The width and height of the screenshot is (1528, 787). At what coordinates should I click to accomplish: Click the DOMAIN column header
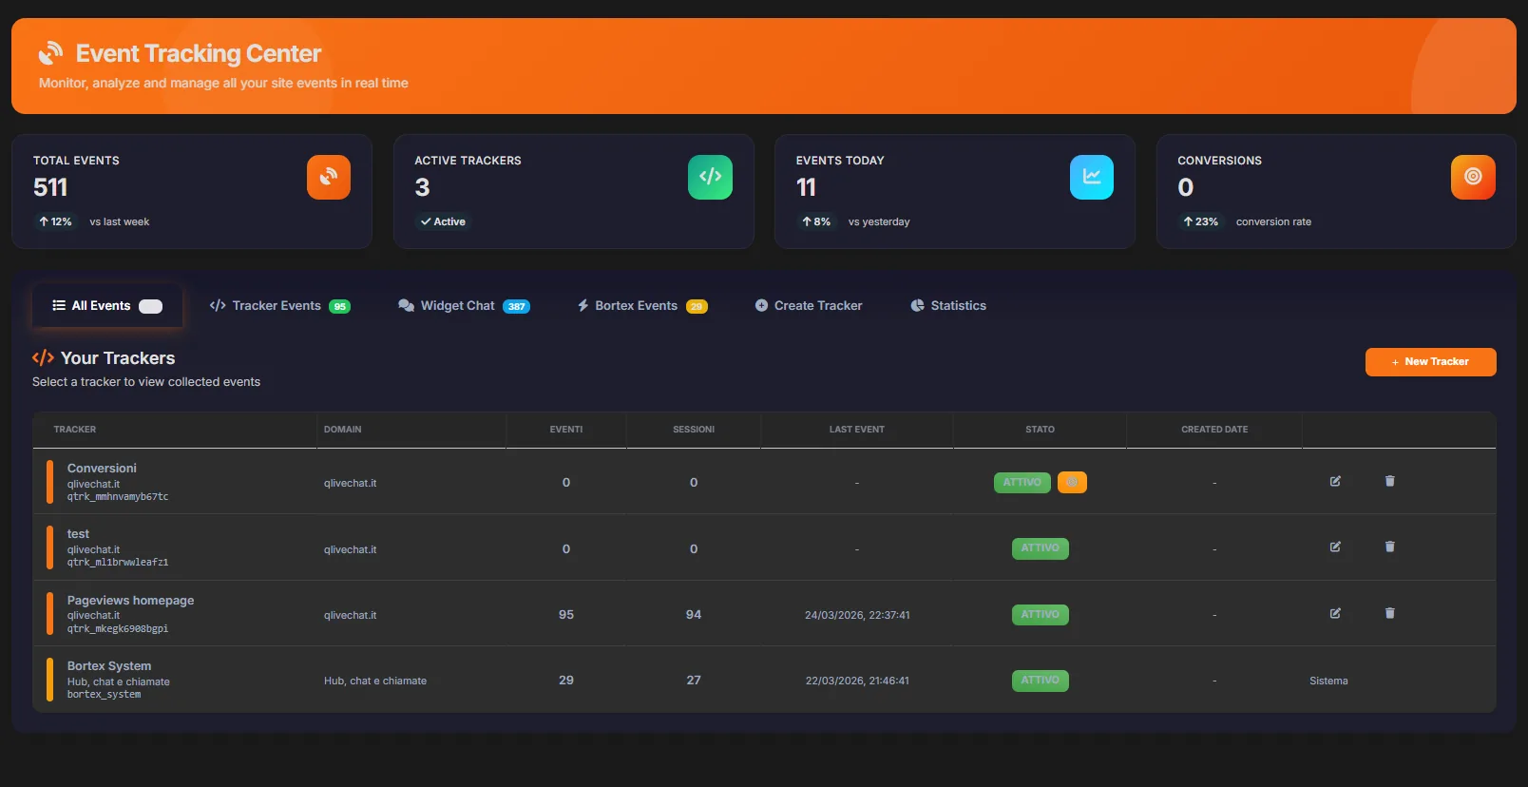click(342, 430)
